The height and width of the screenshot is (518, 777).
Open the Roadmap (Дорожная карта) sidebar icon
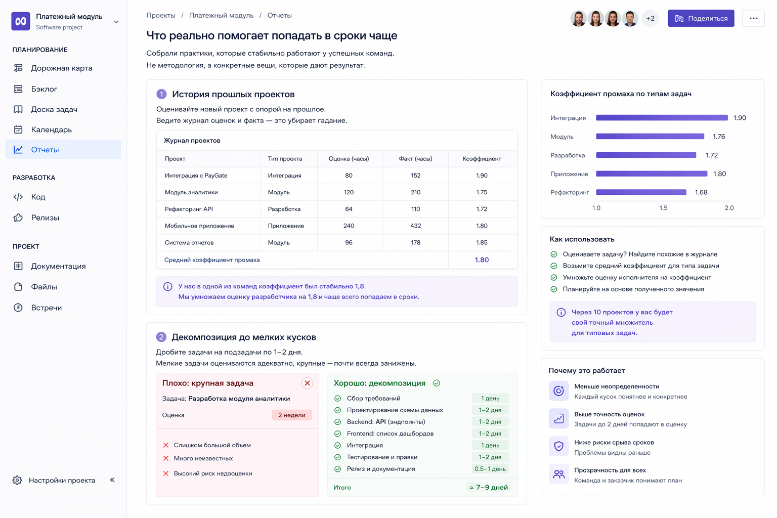click(18, 68)
